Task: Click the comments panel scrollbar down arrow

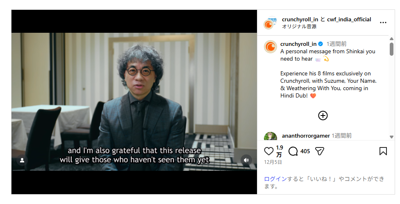Action: (x=391, y=137)
